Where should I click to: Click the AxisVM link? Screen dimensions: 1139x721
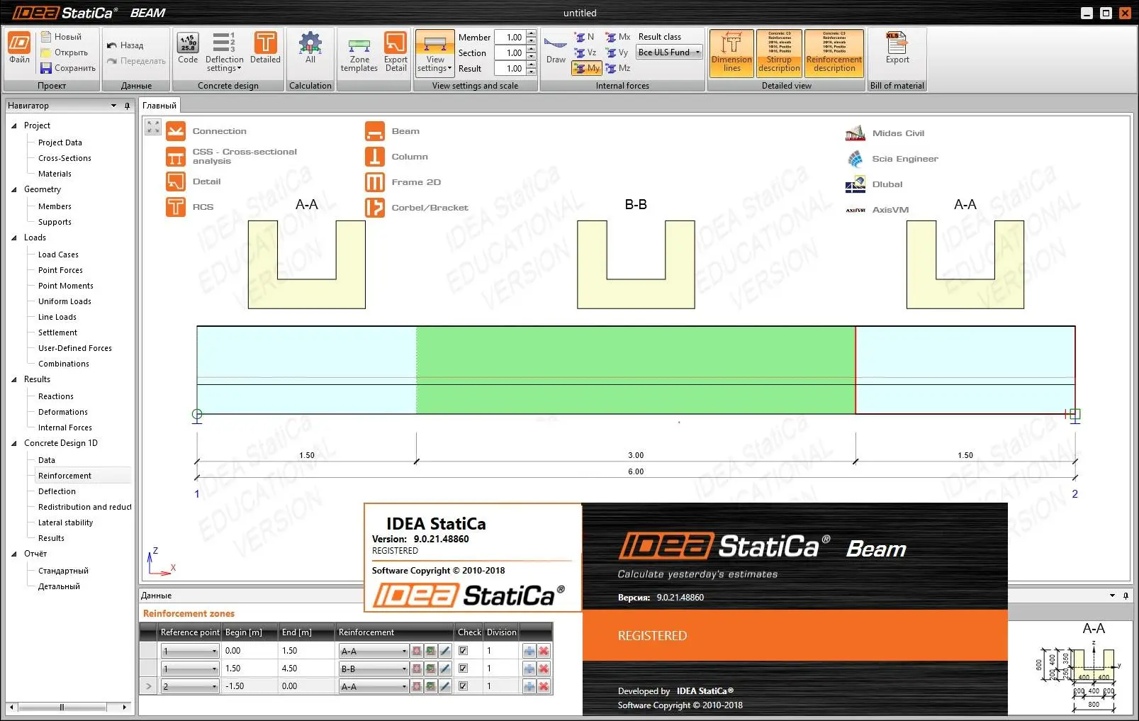coord(877,210)
